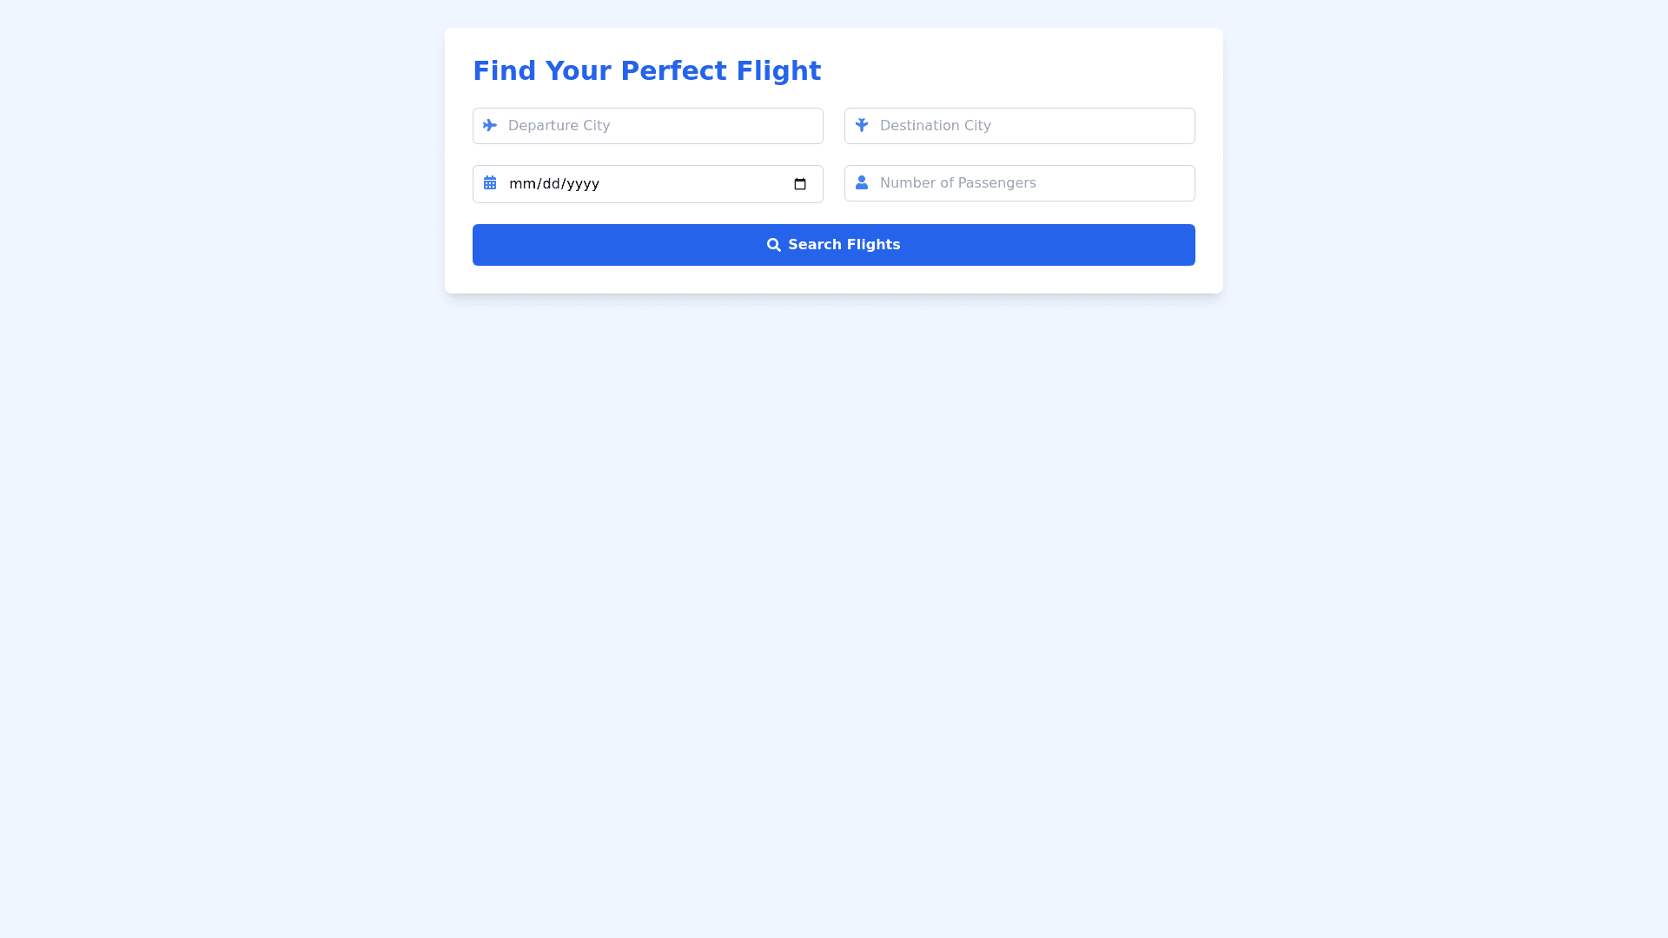
Task: Select the year segment of the date
Action: pyautogui.click(x=584, y=184)
